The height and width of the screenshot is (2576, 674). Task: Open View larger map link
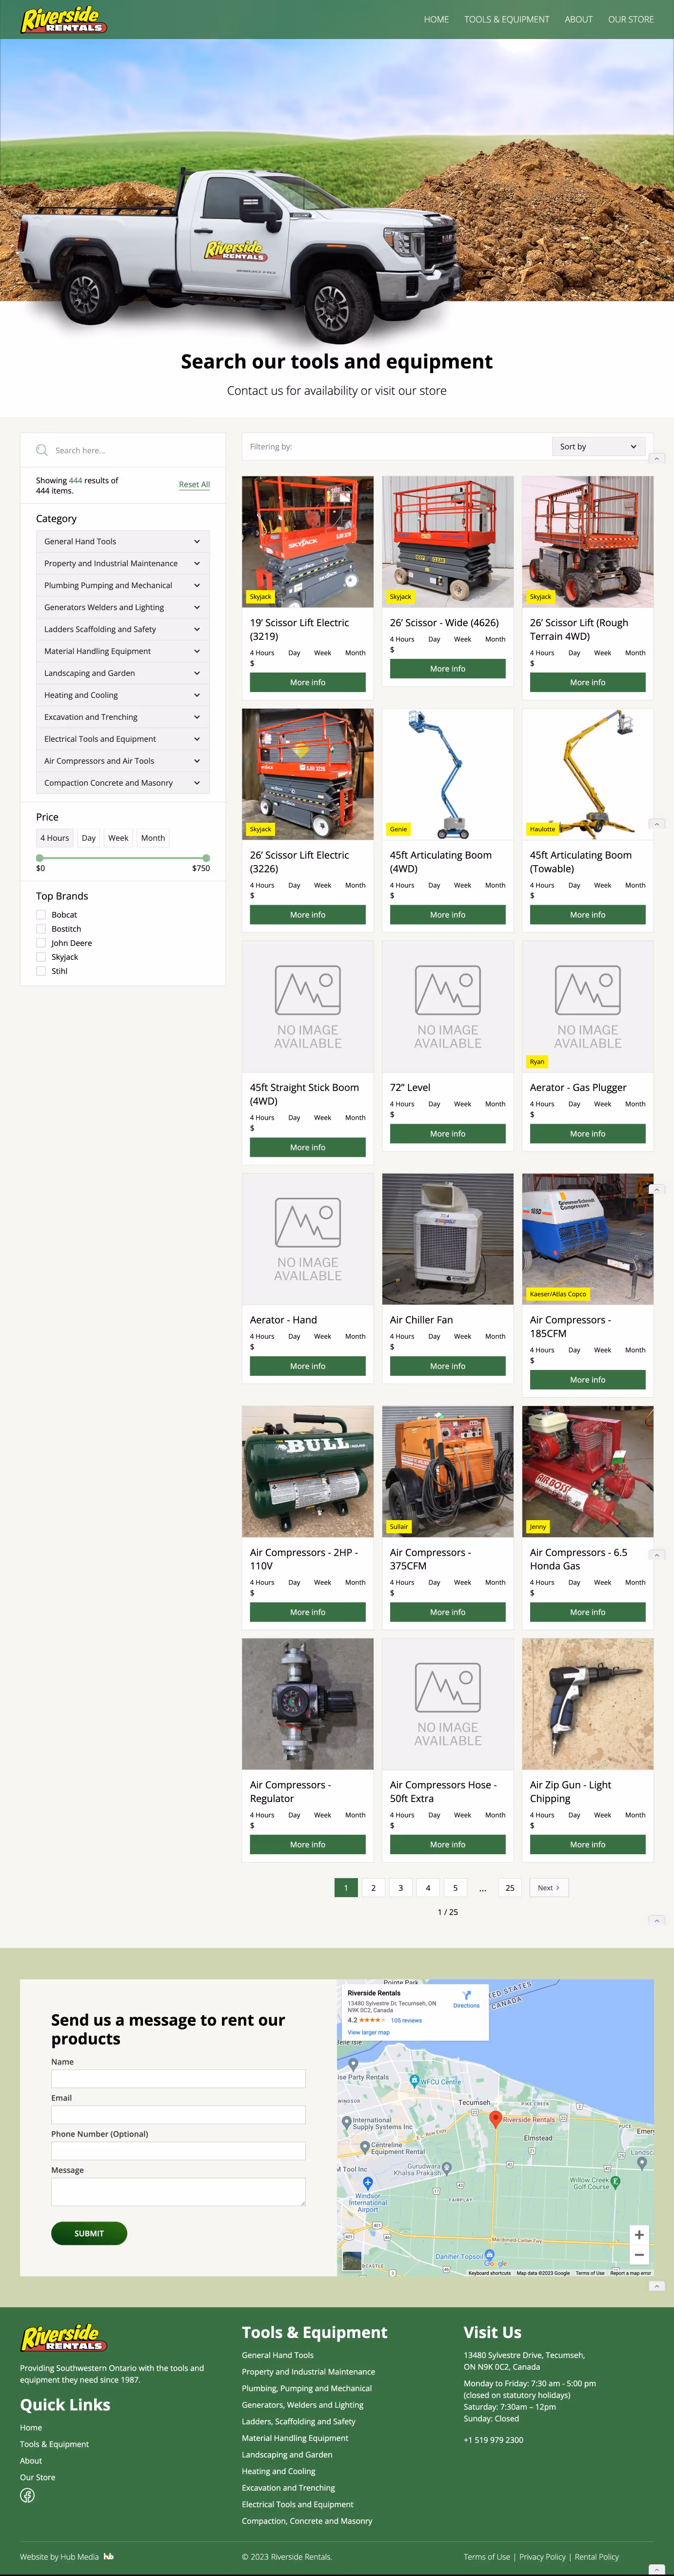tap(368, 2032)
